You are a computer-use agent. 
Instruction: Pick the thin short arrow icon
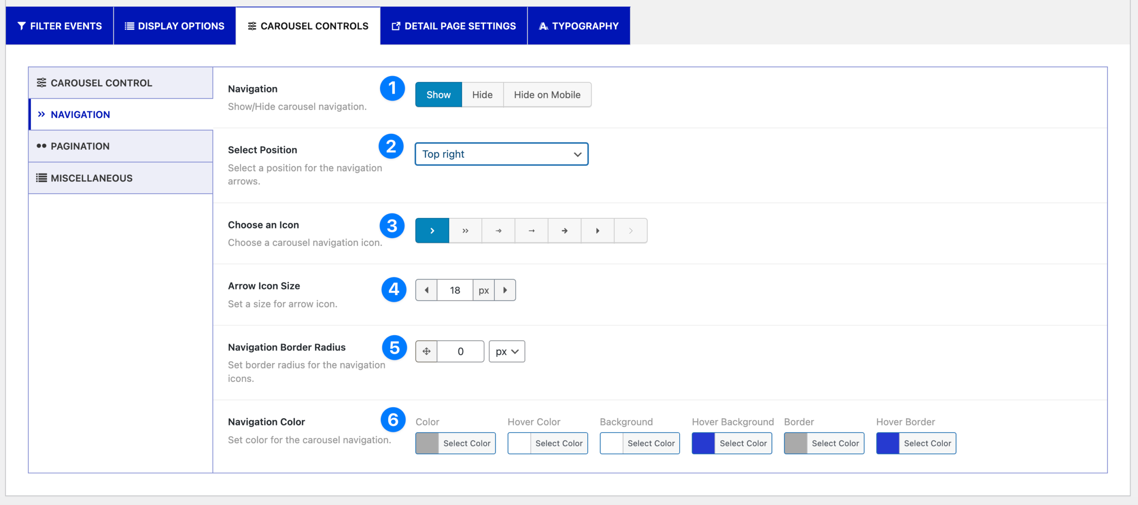click(498, 231)
